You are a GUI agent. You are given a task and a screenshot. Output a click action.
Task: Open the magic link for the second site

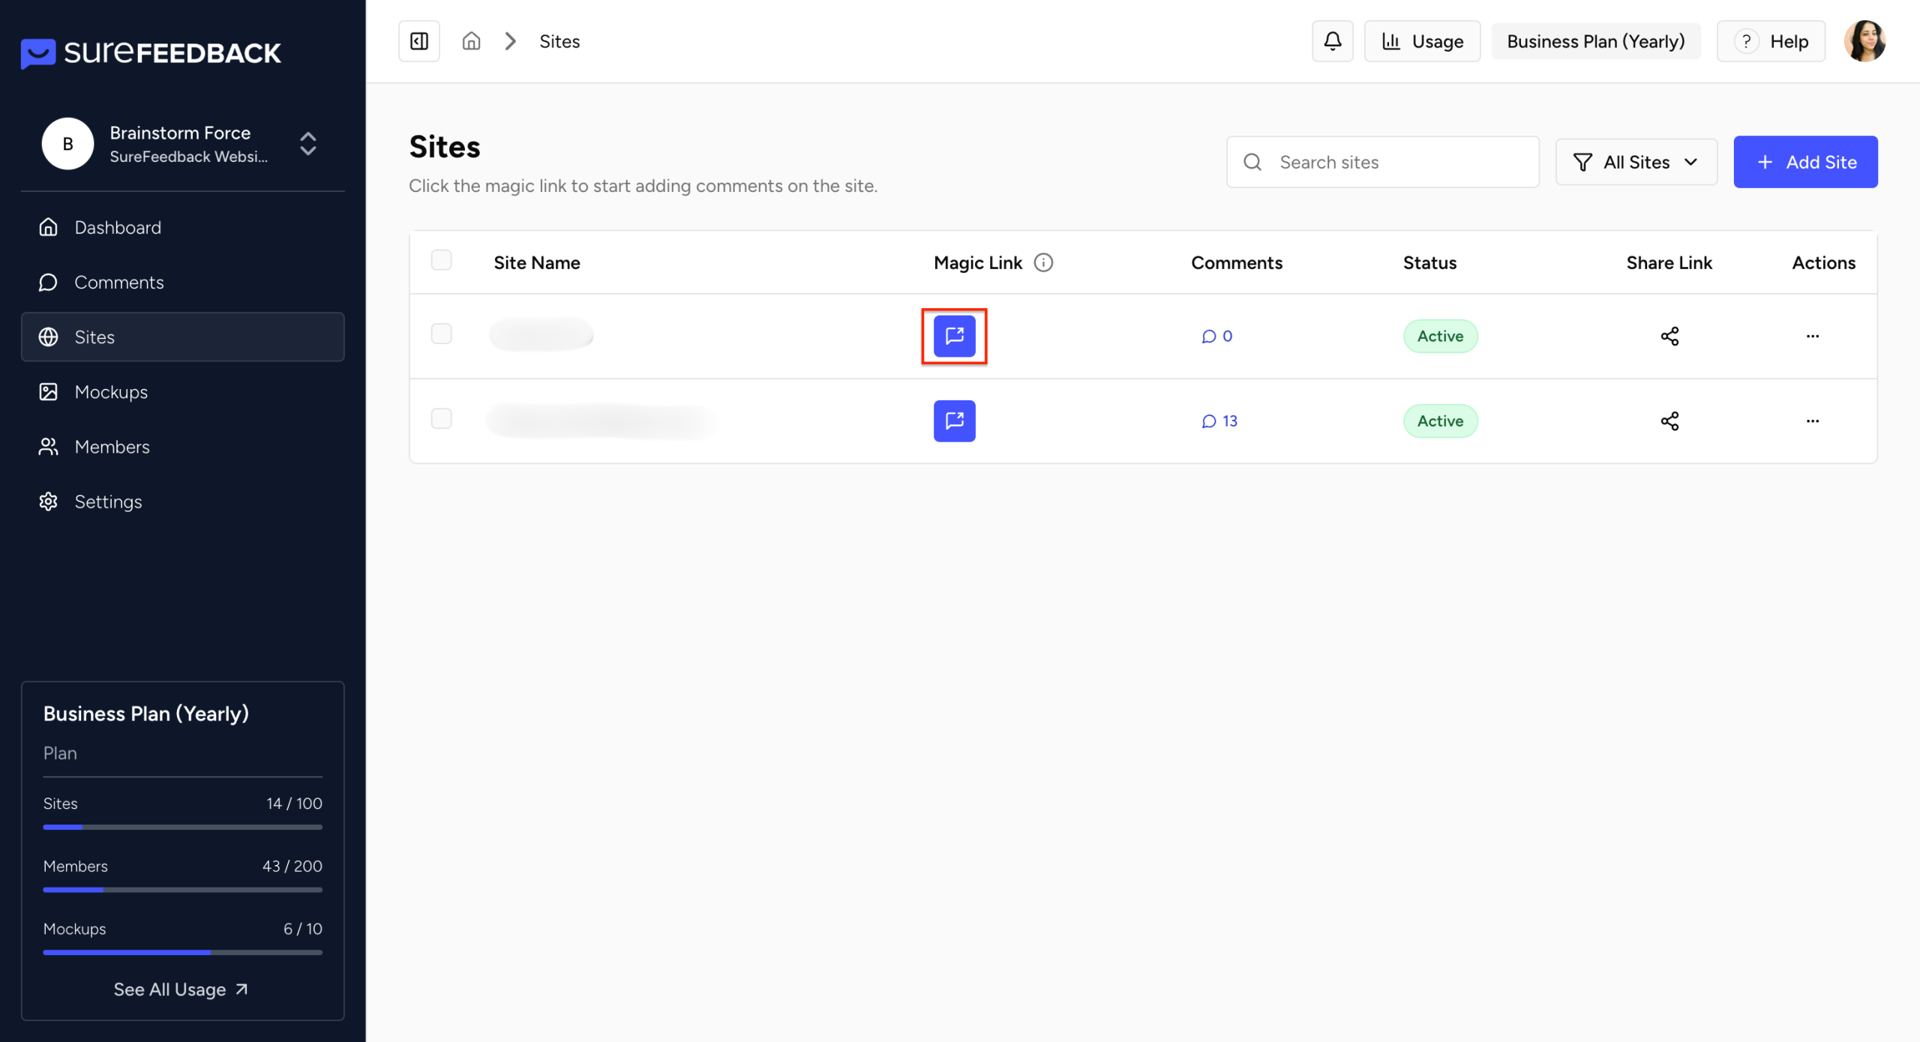(x=954, y=421)
